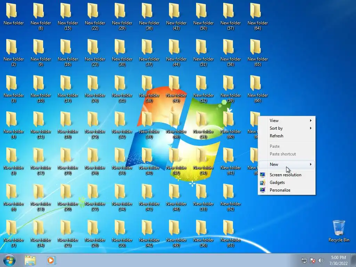Viewport: 356px width, 267px height.
Task: Open the Sort by submenu
Action: [287, 128]
